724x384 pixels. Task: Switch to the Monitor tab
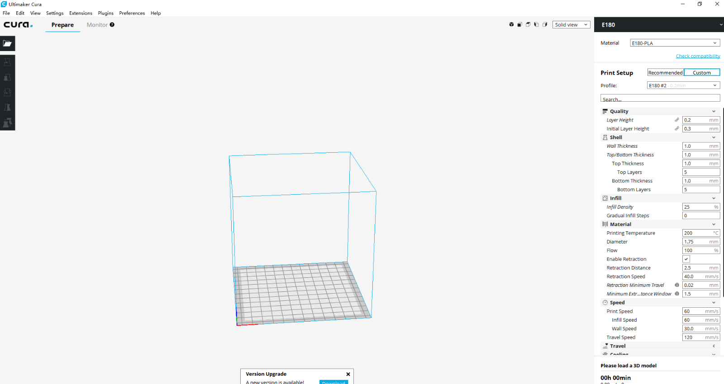[97, 25]
